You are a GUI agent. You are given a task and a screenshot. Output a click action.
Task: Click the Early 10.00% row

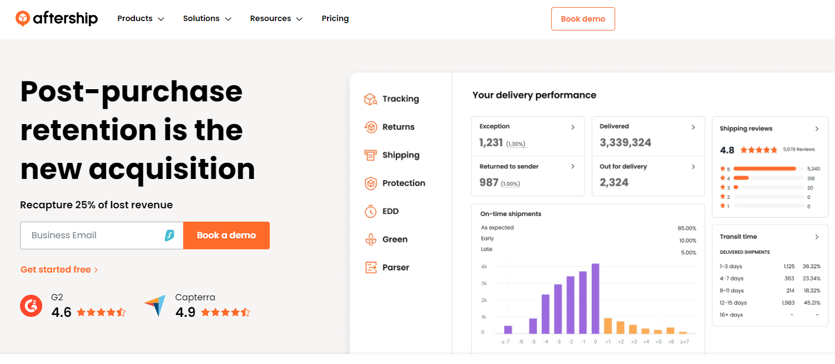[588, 239]
